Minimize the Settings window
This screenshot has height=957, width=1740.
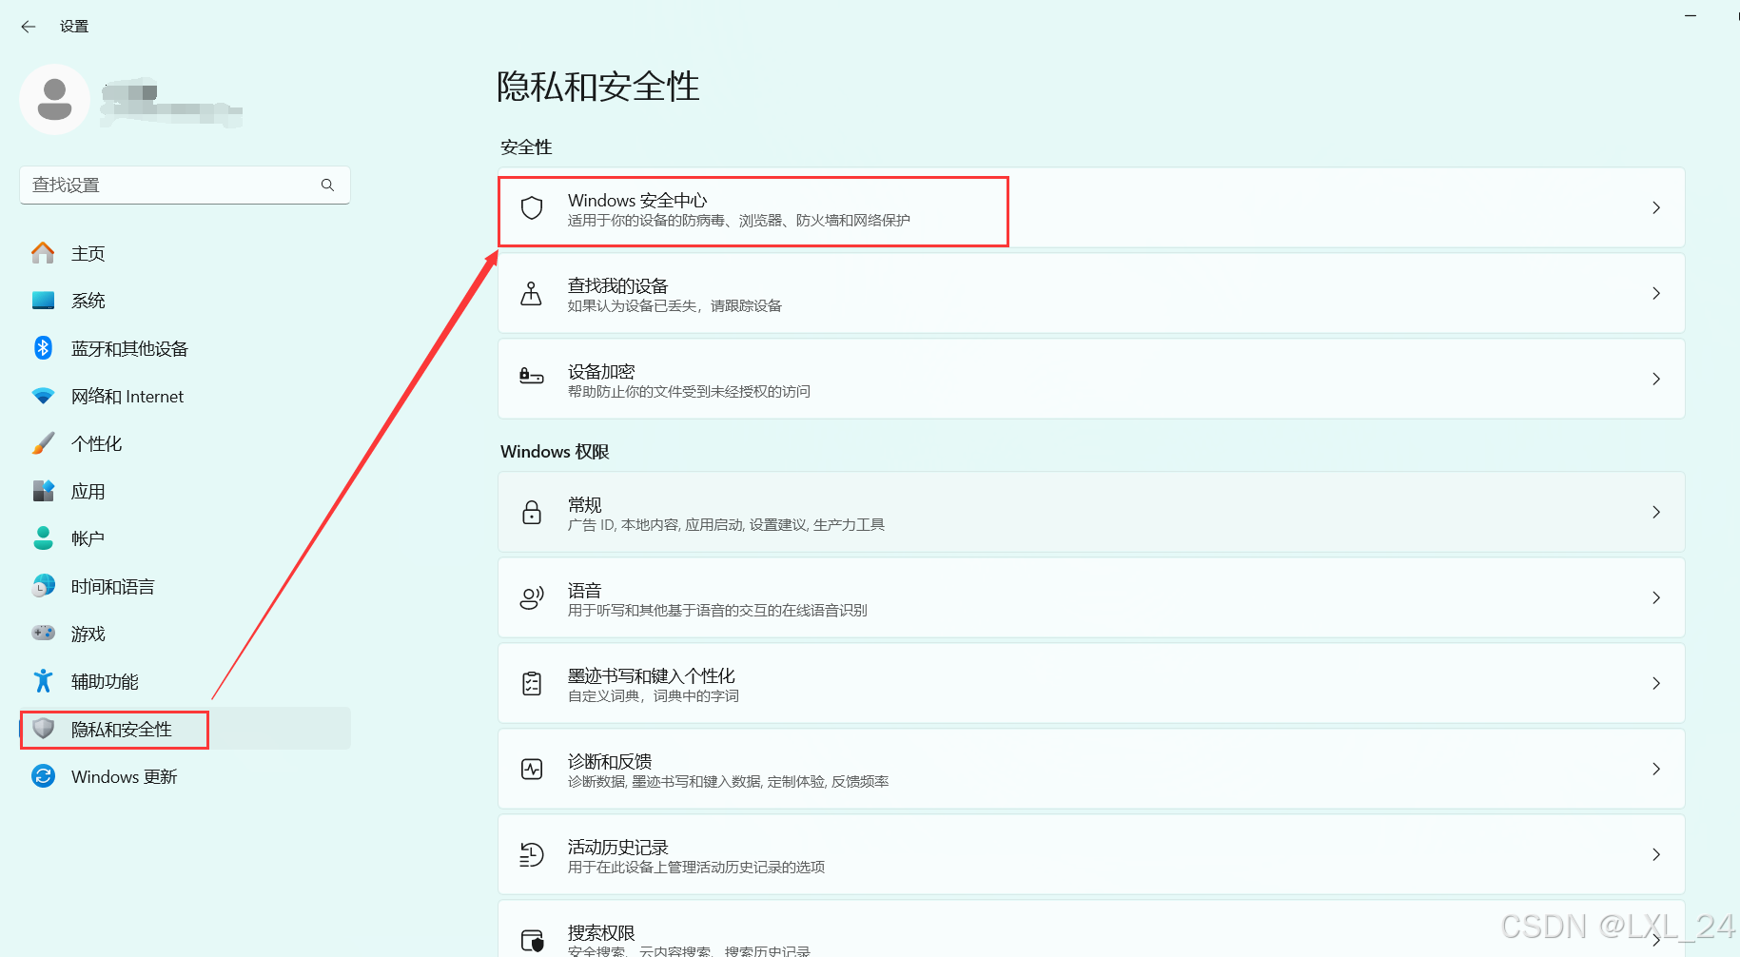pyautogui.click(x=1691, y=16)
